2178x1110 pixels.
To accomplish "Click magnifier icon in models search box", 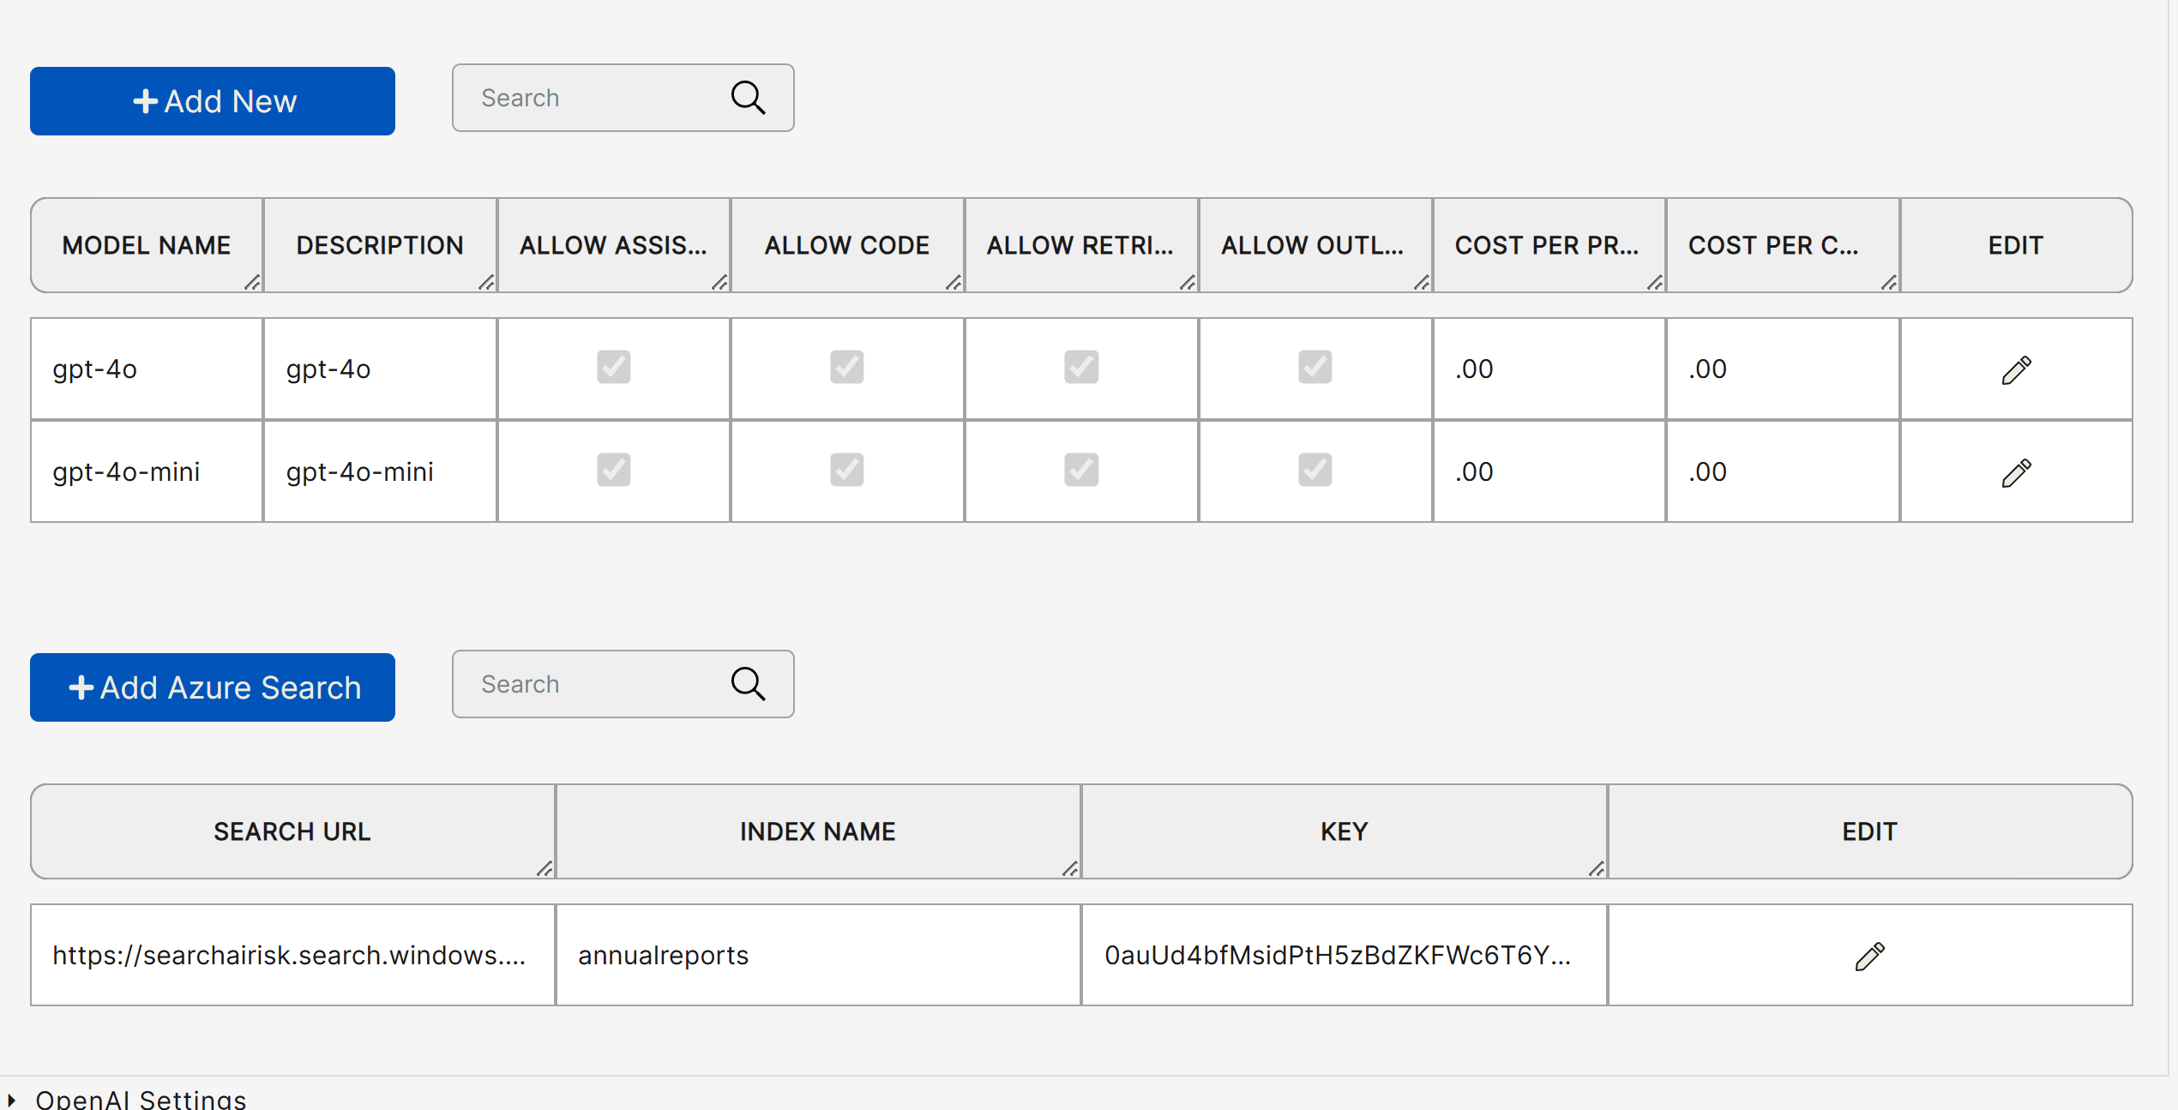I will point(748,98).
